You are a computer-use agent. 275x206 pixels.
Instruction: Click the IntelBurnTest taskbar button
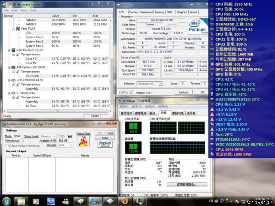coord(95,201)
